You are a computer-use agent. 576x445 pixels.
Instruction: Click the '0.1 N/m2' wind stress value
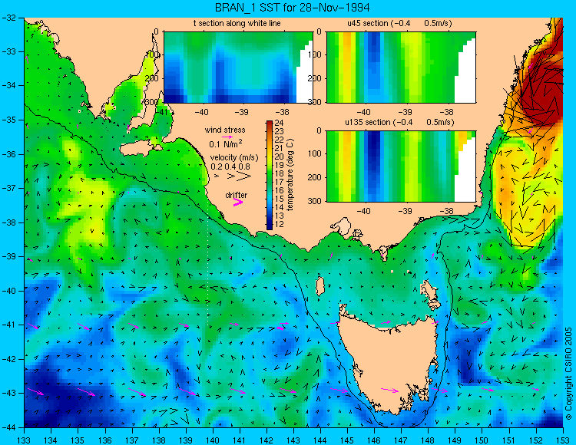point(226,143)
